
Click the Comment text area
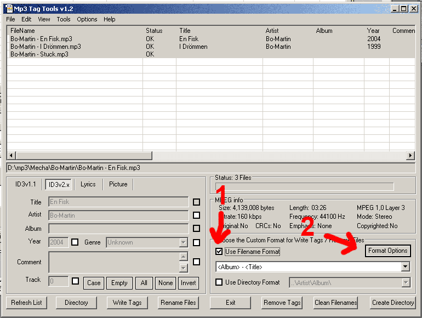click(x=114, y=262)
